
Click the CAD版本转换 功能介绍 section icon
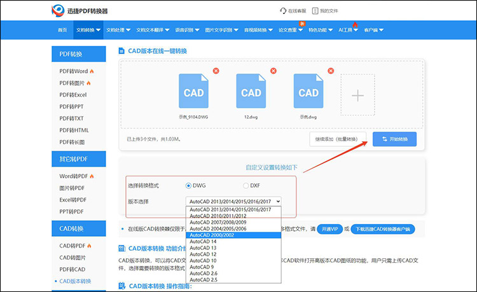point(121,249)
